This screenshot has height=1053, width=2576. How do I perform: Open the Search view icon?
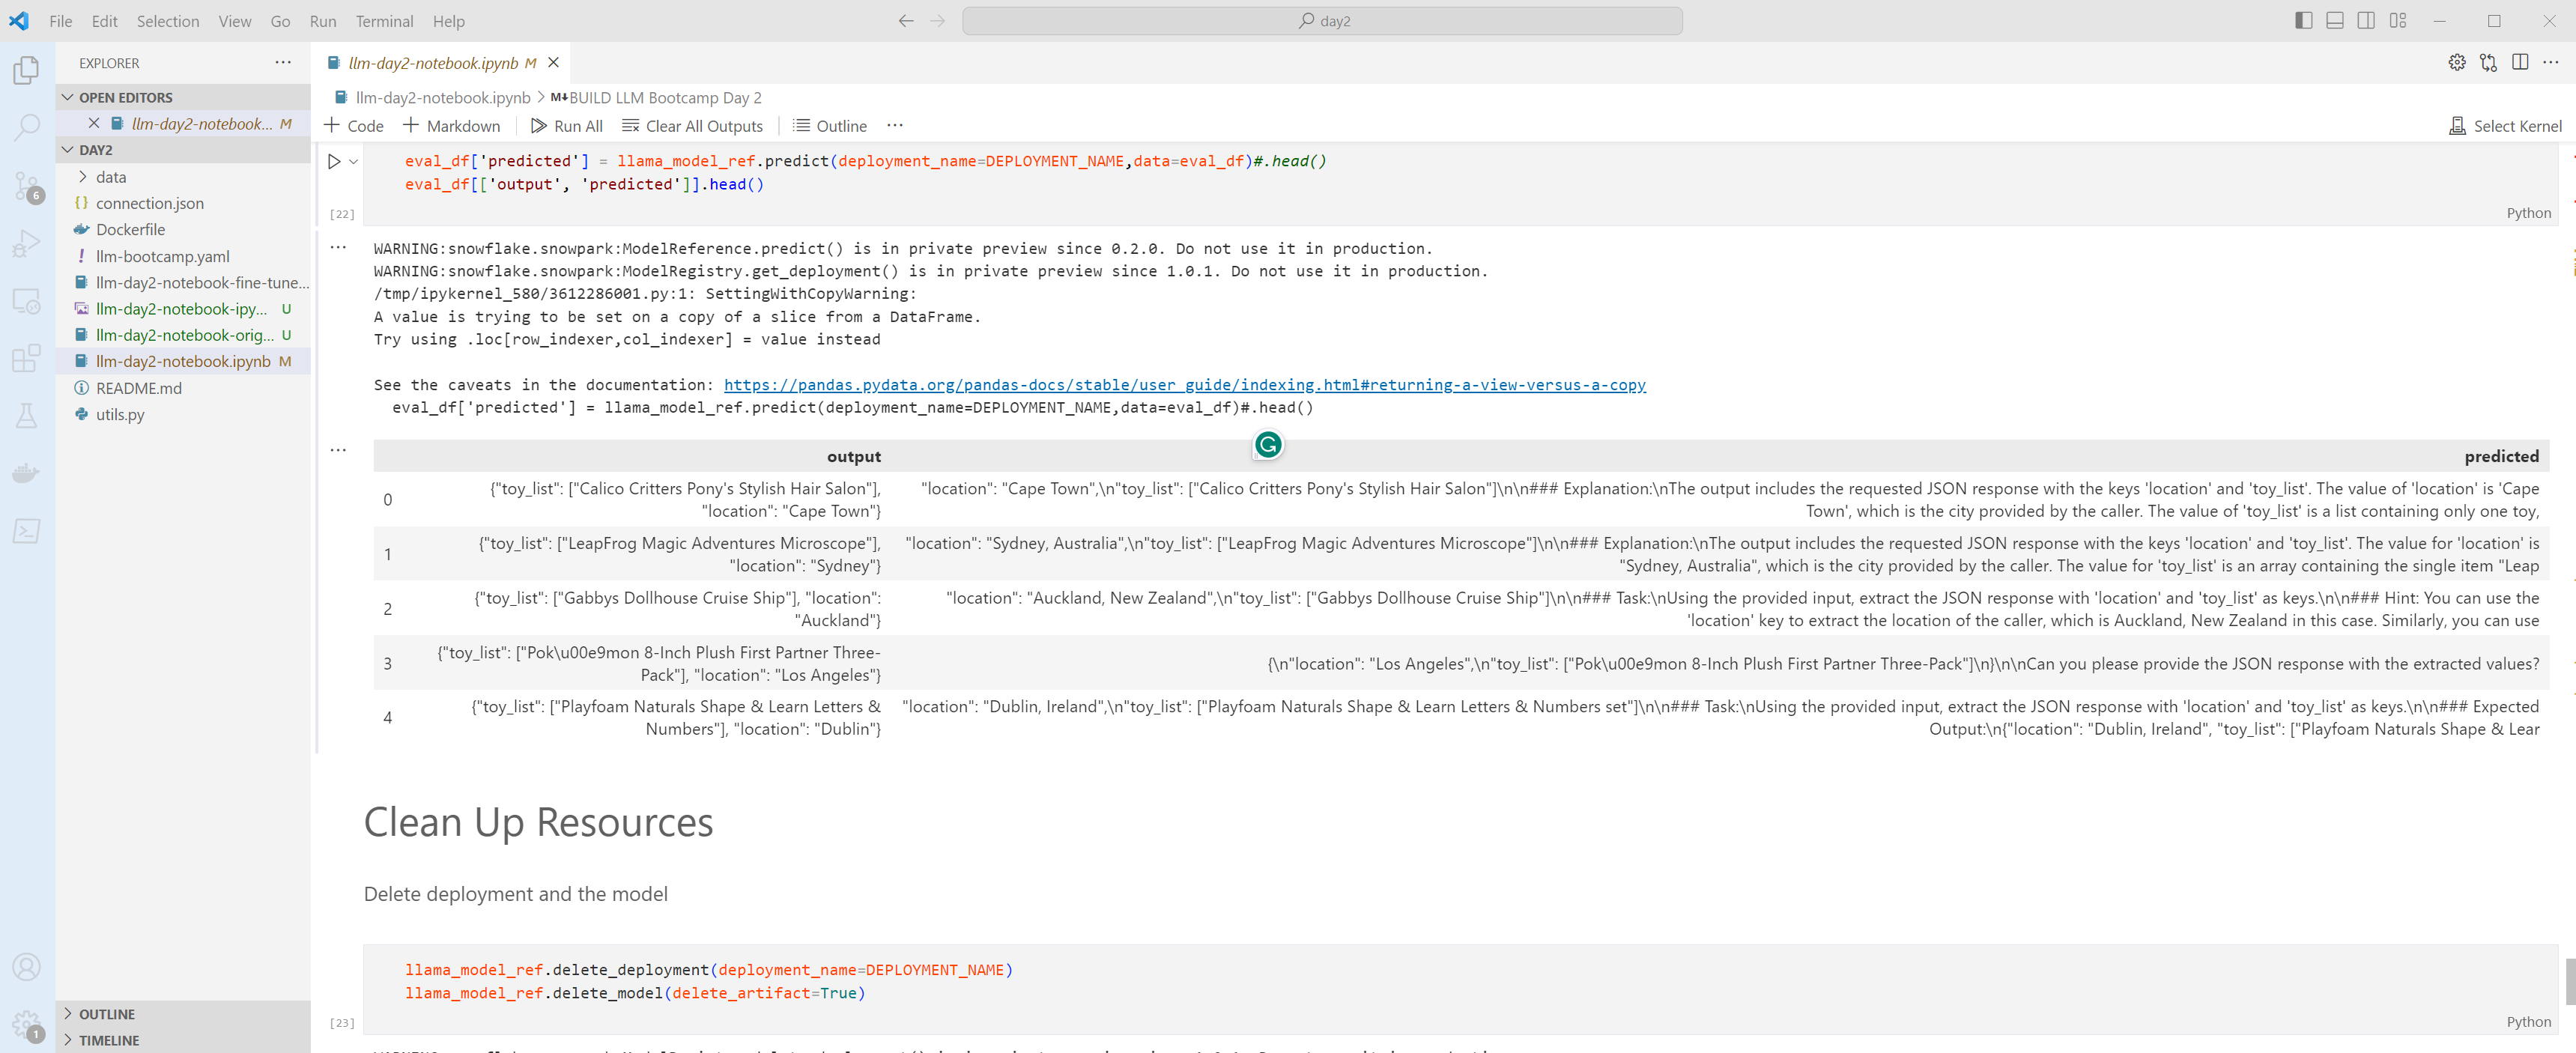tap(27, 127)
